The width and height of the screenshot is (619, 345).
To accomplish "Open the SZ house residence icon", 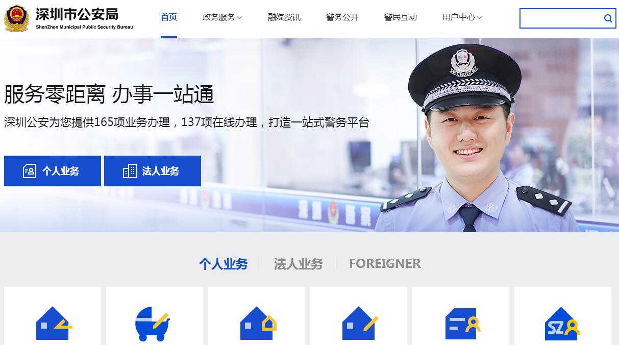I will [562, 323].
